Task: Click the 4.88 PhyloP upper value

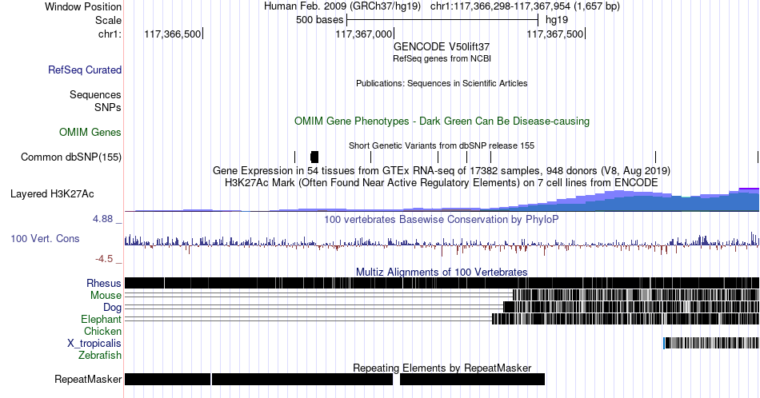Action: click(x=102, y=219)
